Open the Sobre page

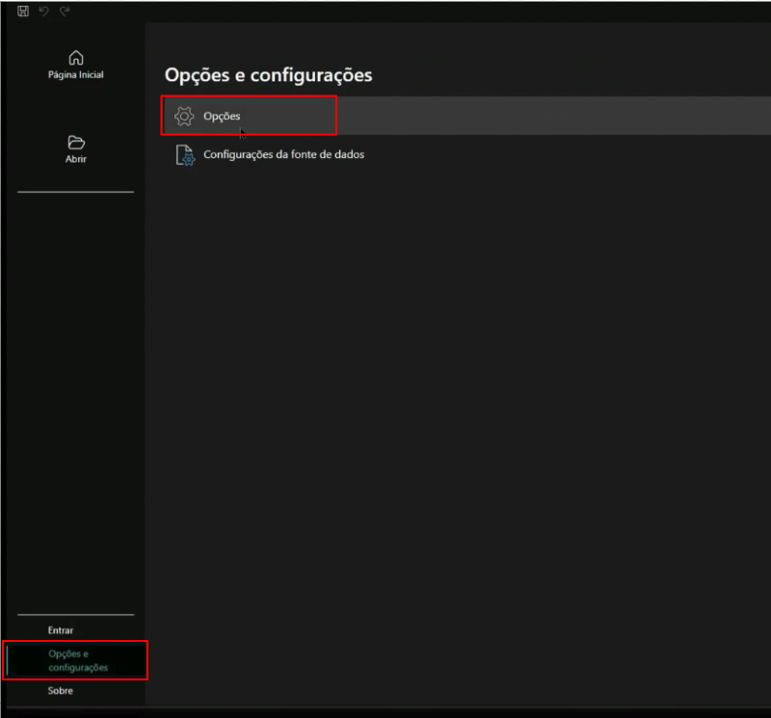tap(60, 690)
